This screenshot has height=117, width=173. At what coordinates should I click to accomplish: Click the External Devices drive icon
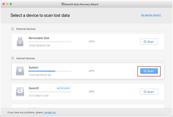pyautogui.click(x=13, y=29)
